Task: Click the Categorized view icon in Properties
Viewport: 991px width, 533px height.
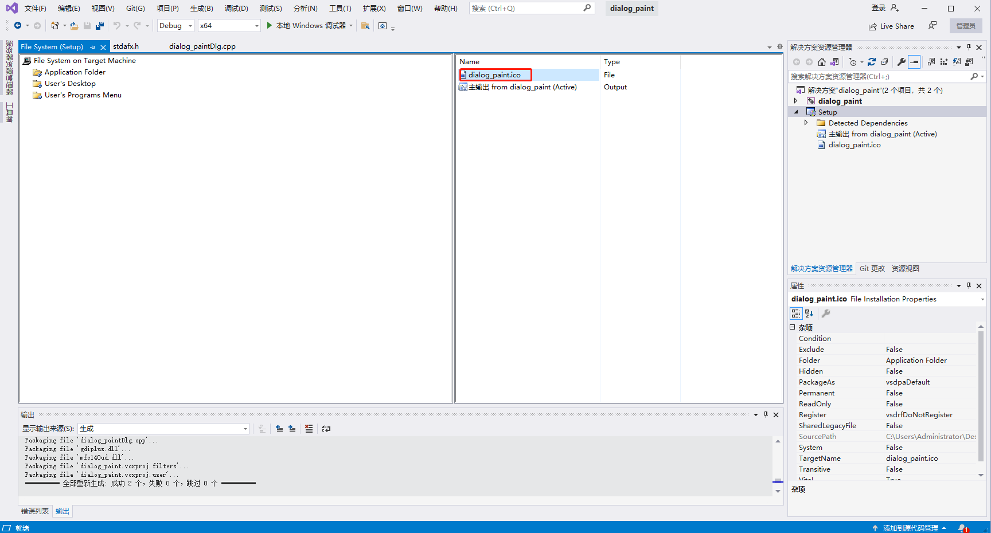Action: [796, 313]
